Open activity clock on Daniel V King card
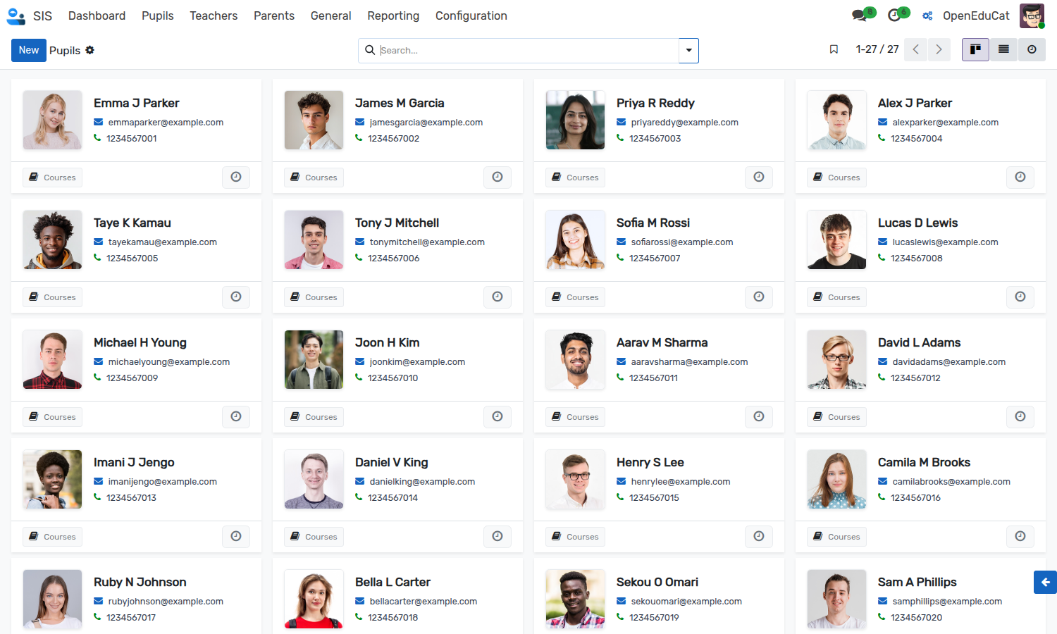This screenshot has height=634, width=1057. click(x=497, y=537)
